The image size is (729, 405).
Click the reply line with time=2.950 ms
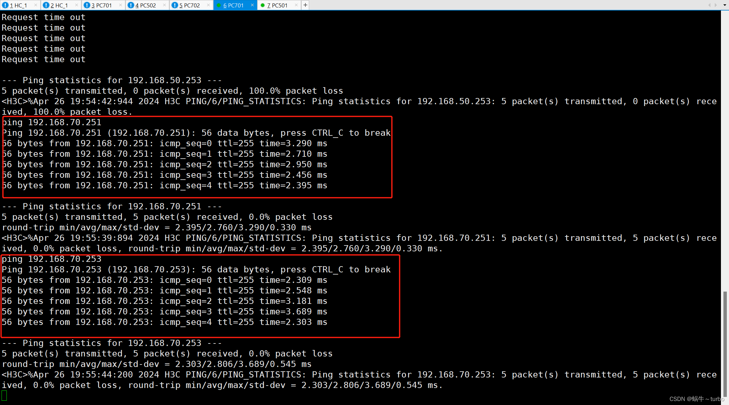(165, 164)
